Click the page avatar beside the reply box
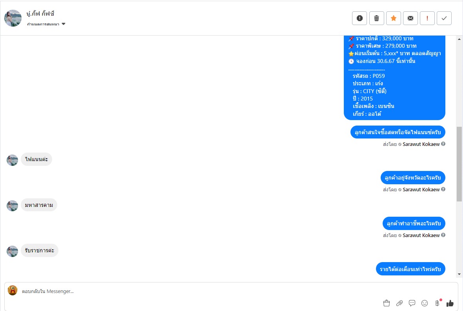 (x=13, y=290)
